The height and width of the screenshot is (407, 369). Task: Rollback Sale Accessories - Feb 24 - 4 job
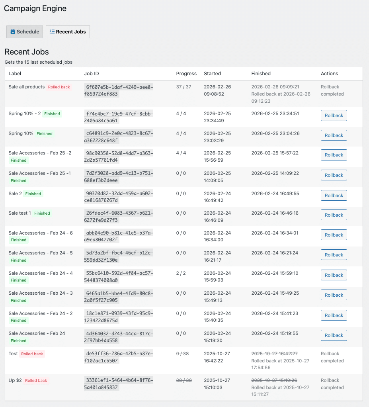tap(334, 275)
